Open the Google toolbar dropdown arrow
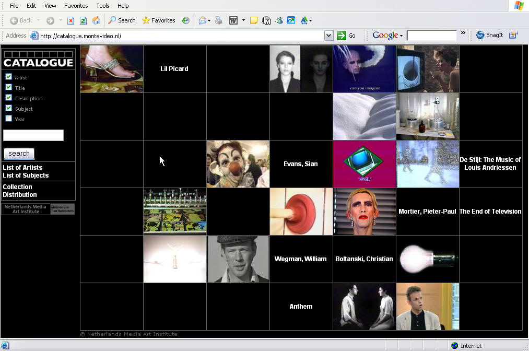This screenshot has width=529, height=351. pyautogui.click(x=401, y=36)
